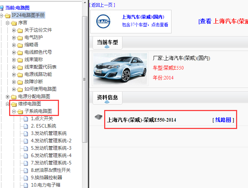Image resolution: width=248 pixels, height=188 pixels.
Task: Click the 车型:荣威E550 text
Action: [x=168, y=68]
